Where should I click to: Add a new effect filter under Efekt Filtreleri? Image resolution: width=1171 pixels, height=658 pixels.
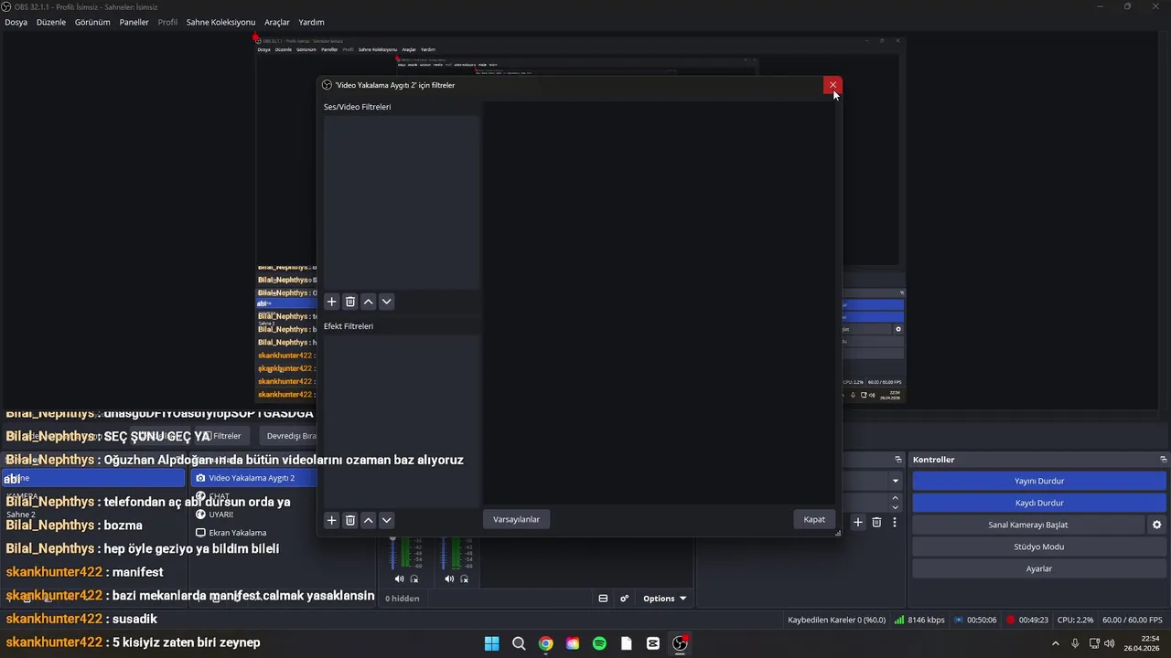pyautogui.click(x=332, y=520)
